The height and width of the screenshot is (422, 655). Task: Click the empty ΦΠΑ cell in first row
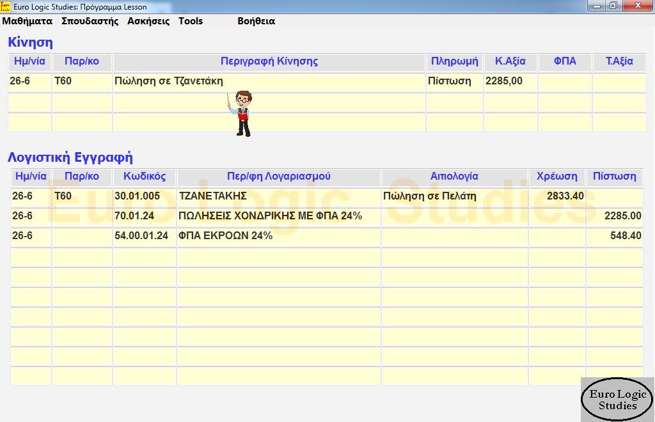click(564, 82)
